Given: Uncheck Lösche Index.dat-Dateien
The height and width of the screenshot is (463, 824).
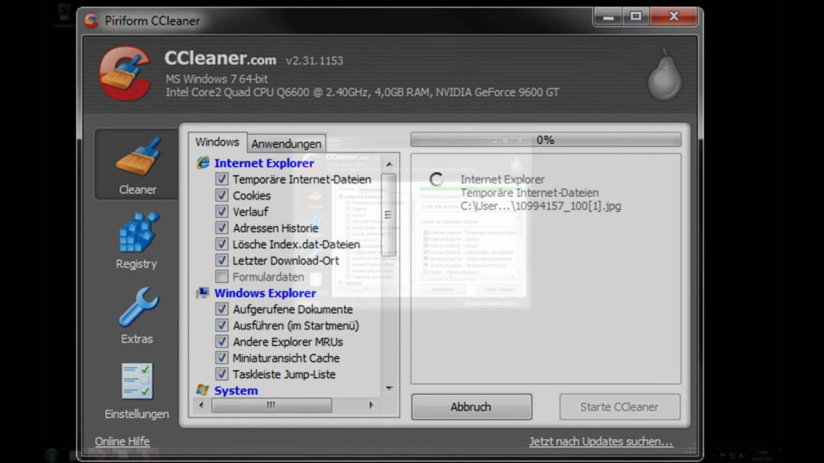Looking at the screenshot, I should [221, 244].
